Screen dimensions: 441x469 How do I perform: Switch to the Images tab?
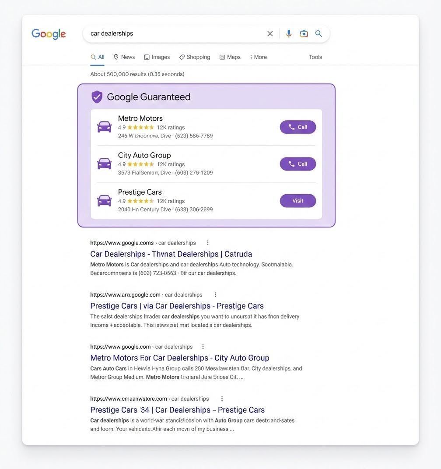coord(157,57)
